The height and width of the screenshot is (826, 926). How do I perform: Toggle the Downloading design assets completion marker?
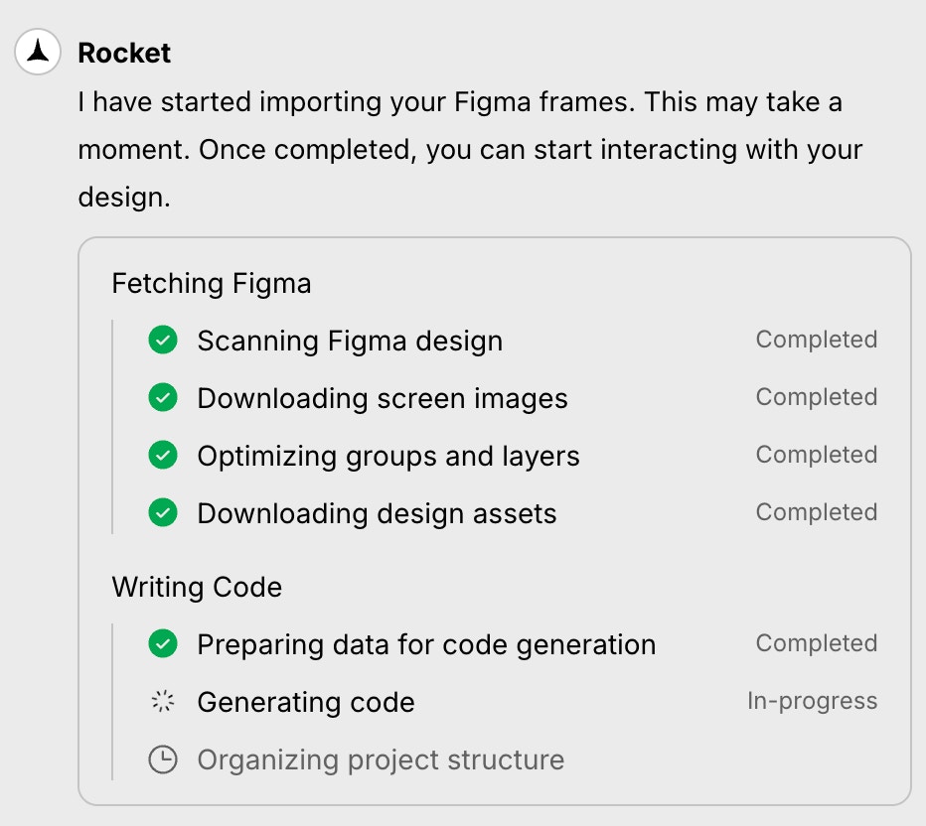tap(162, 512)
